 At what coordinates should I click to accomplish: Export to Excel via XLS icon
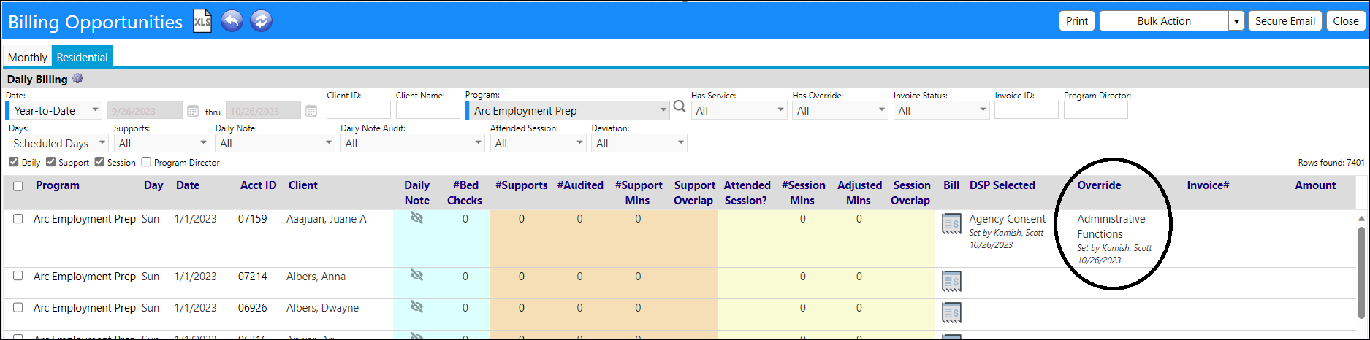click(x=202, y=21)
